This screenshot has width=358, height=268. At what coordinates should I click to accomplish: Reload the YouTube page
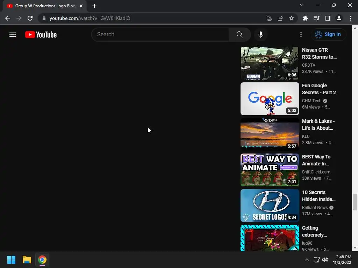[x=30, y=18]
